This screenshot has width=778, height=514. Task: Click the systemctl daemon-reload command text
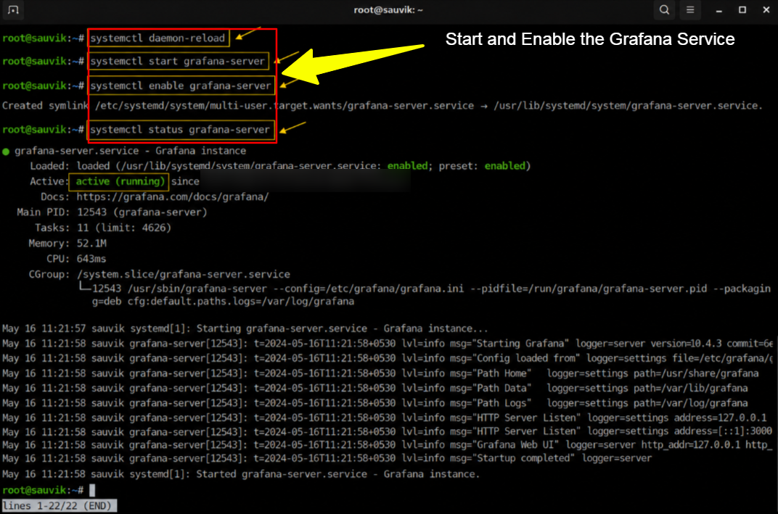157,38
